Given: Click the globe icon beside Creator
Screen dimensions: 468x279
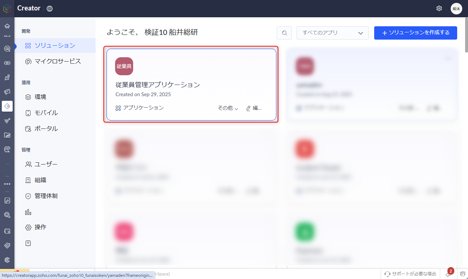Looking at the screenshot, I should tap(50, 9).
